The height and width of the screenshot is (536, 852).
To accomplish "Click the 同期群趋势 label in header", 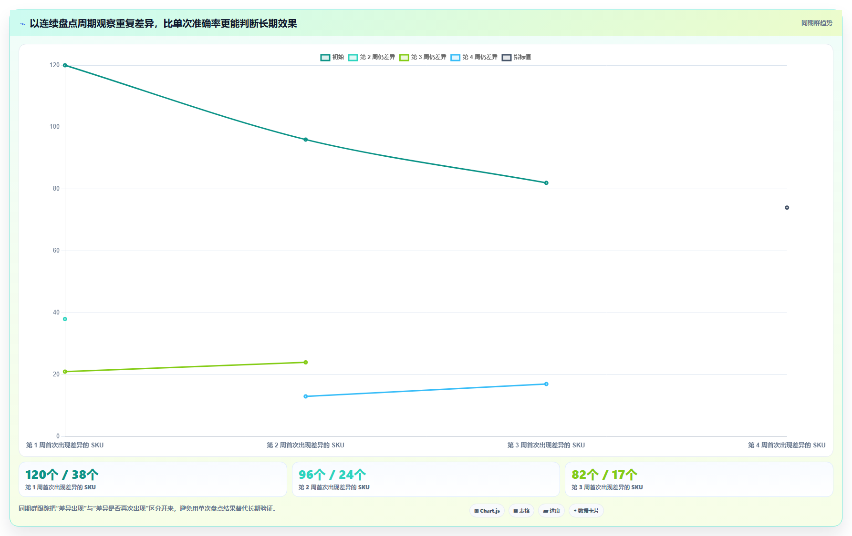I will click(817, 23).
